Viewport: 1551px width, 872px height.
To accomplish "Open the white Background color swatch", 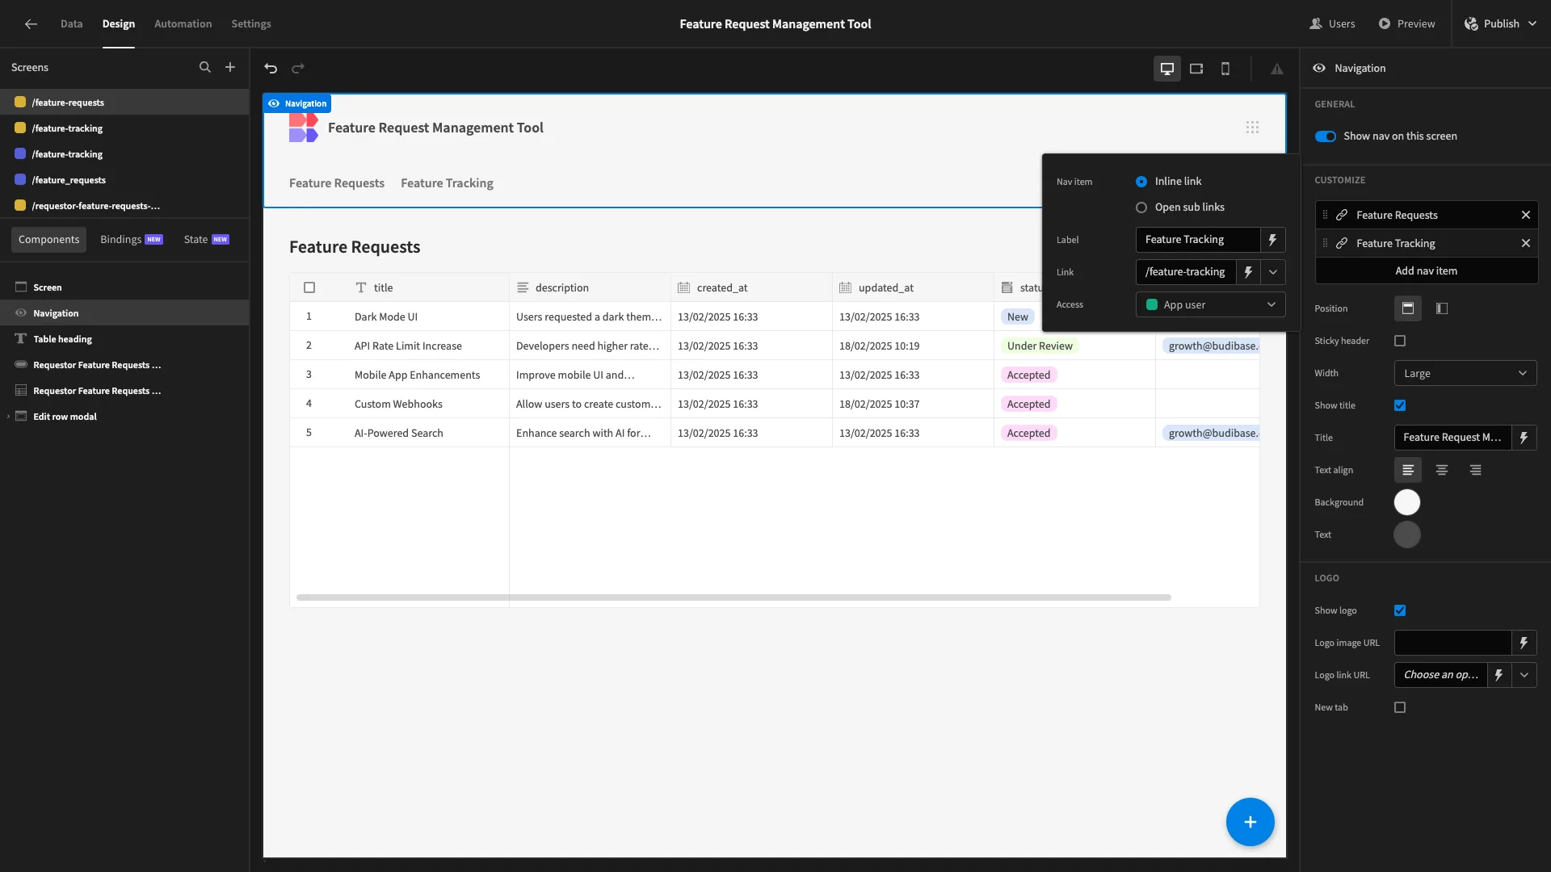I will click(1407, 502).
